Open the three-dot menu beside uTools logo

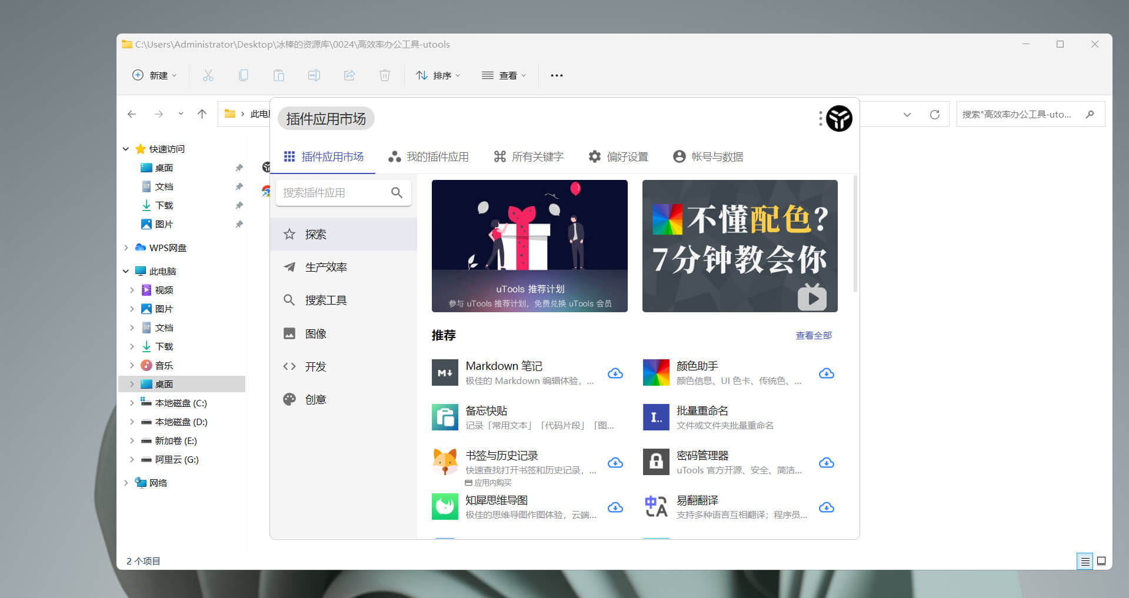click(820, 119)
